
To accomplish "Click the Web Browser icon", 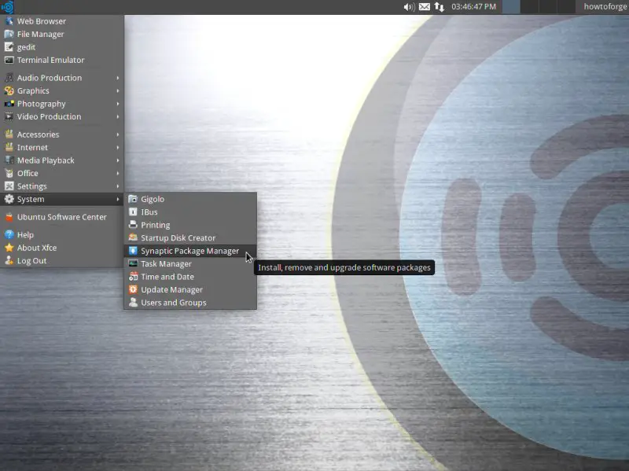I will pyautogui.click(x=9, y=21).
